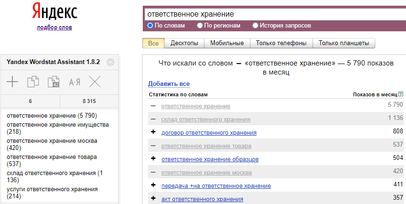Open 'ответственное хранение москва' result link

tap(206, 173)
